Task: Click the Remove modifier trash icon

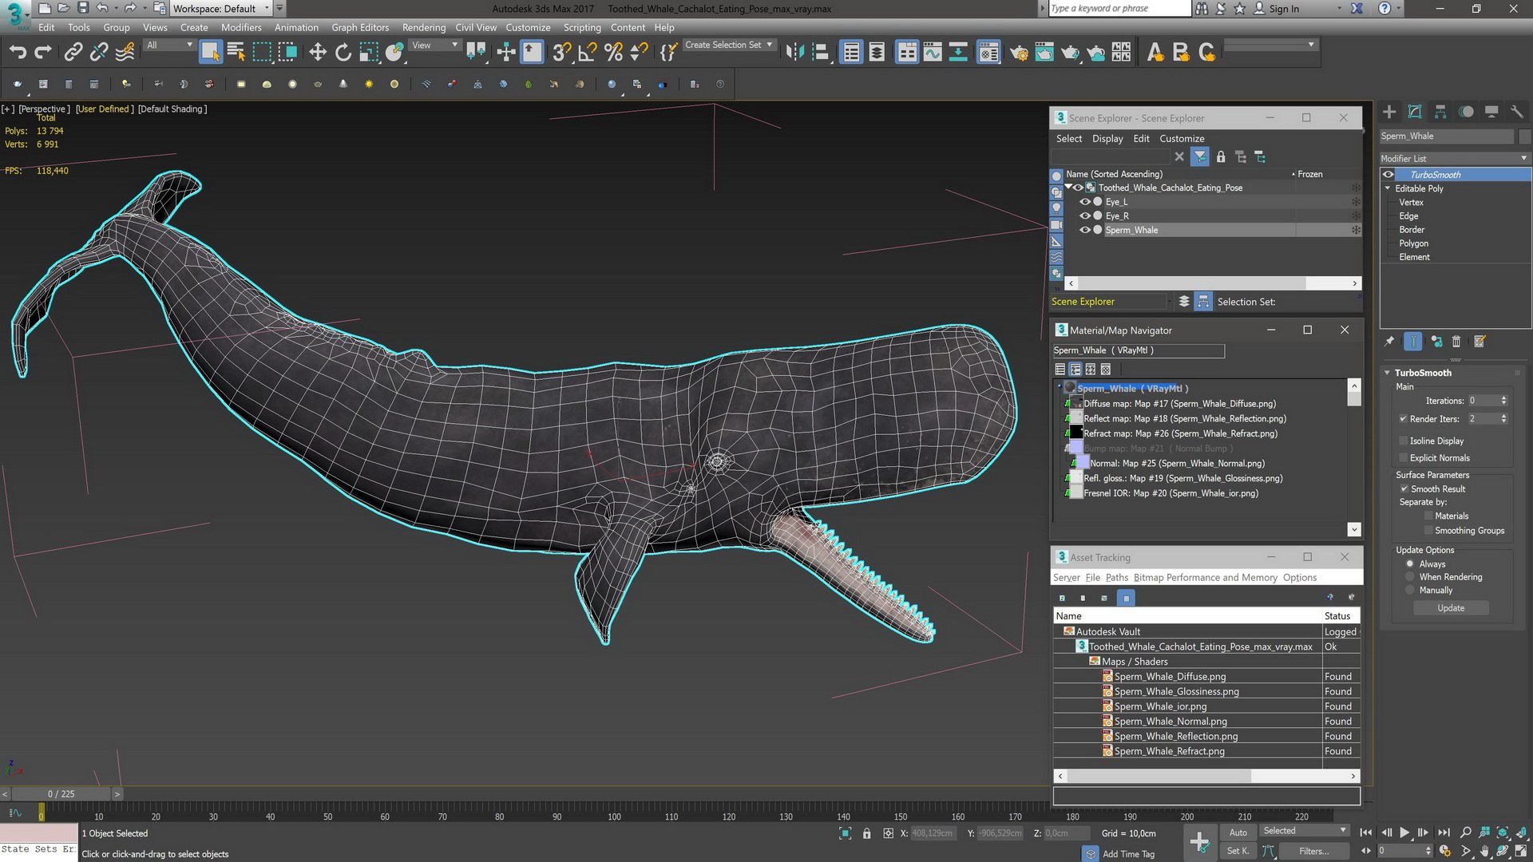Action: (x=1456, y=342)
